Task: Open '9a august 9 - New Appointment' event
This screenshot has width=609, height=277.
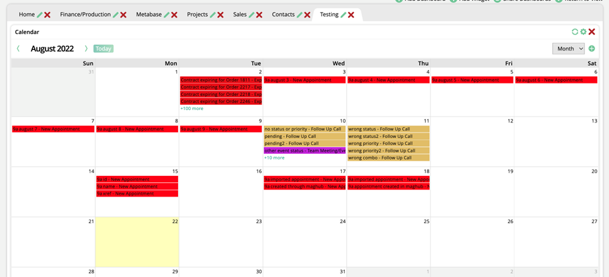Action: pos(221,129)
